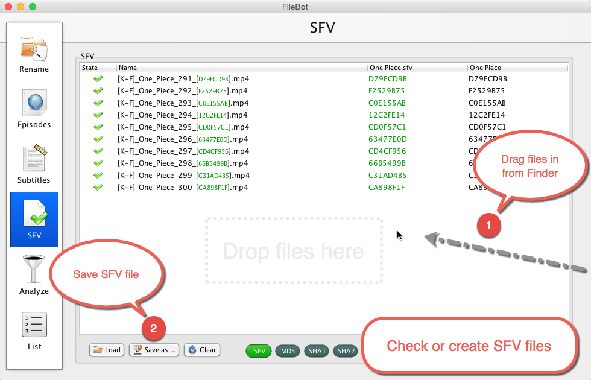
Task: Sort by the Name column header
Action: point(242,68)
